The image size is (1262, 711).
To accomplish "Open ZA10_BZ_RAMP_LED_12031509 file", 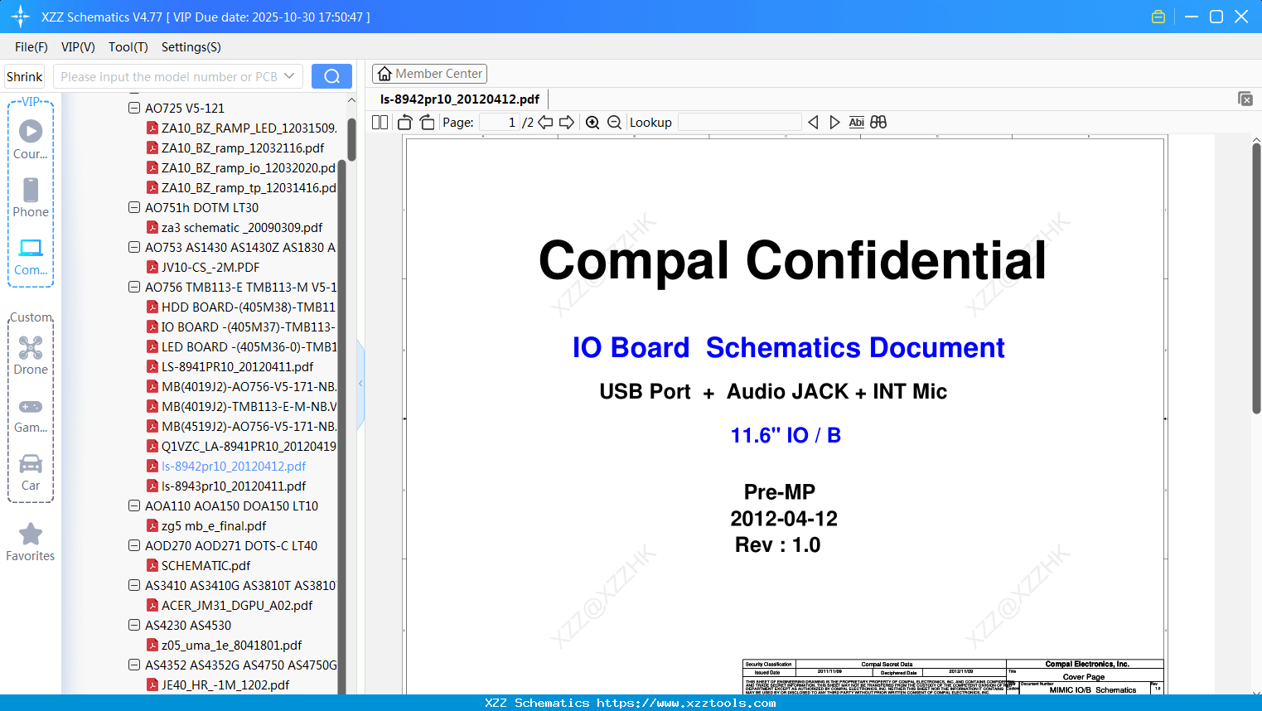I will point(249,128).
